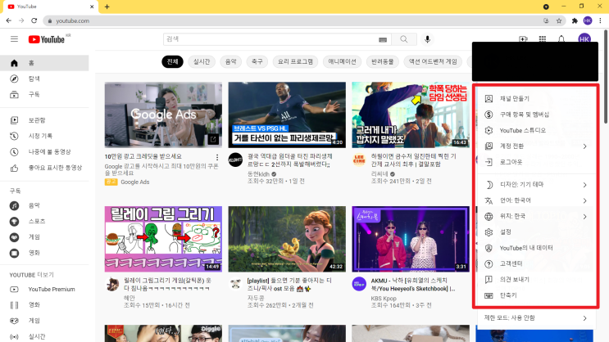
Task: Expand 제한 모드: 사용 안함 option
Action: [x=536, y=318]
